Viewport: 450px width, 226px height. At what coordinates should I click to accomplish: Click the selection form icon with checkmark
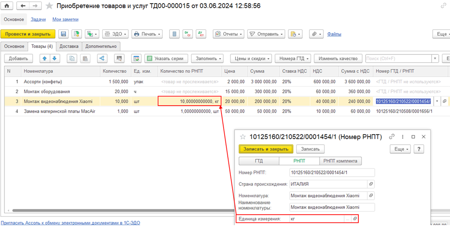(x=137, y=58)
